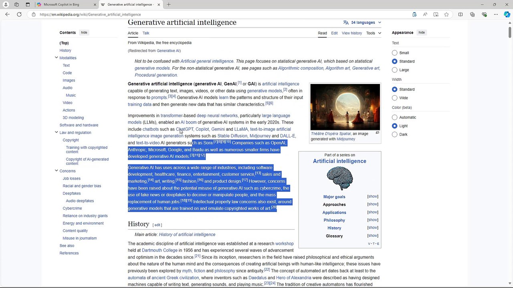Go back to the previous page
513x288 pixels.
7,14
